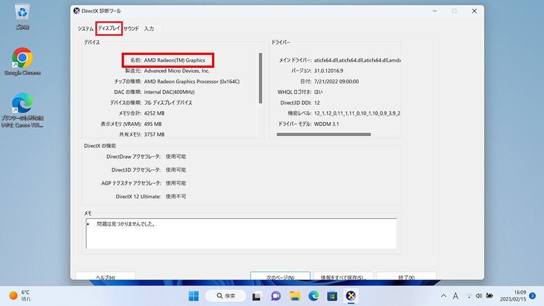
Task: Select the ディスプレイ tab
Action: tap(109, 29)
